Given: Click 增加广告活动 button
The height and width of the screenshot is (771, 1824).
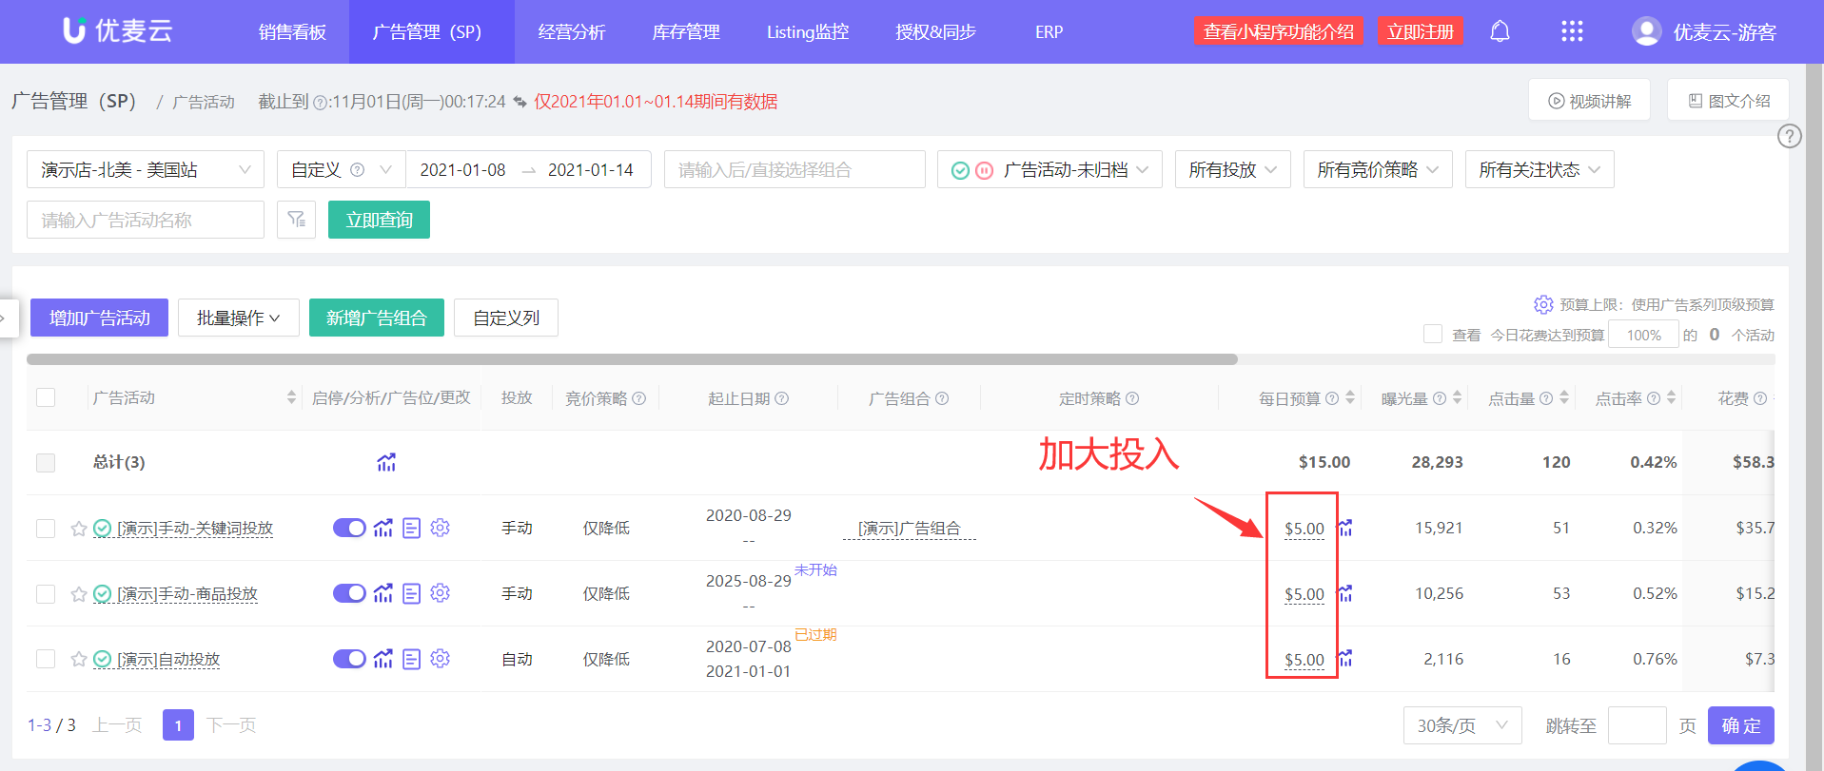Looking at the screenshot, I should tap(99, 318).
